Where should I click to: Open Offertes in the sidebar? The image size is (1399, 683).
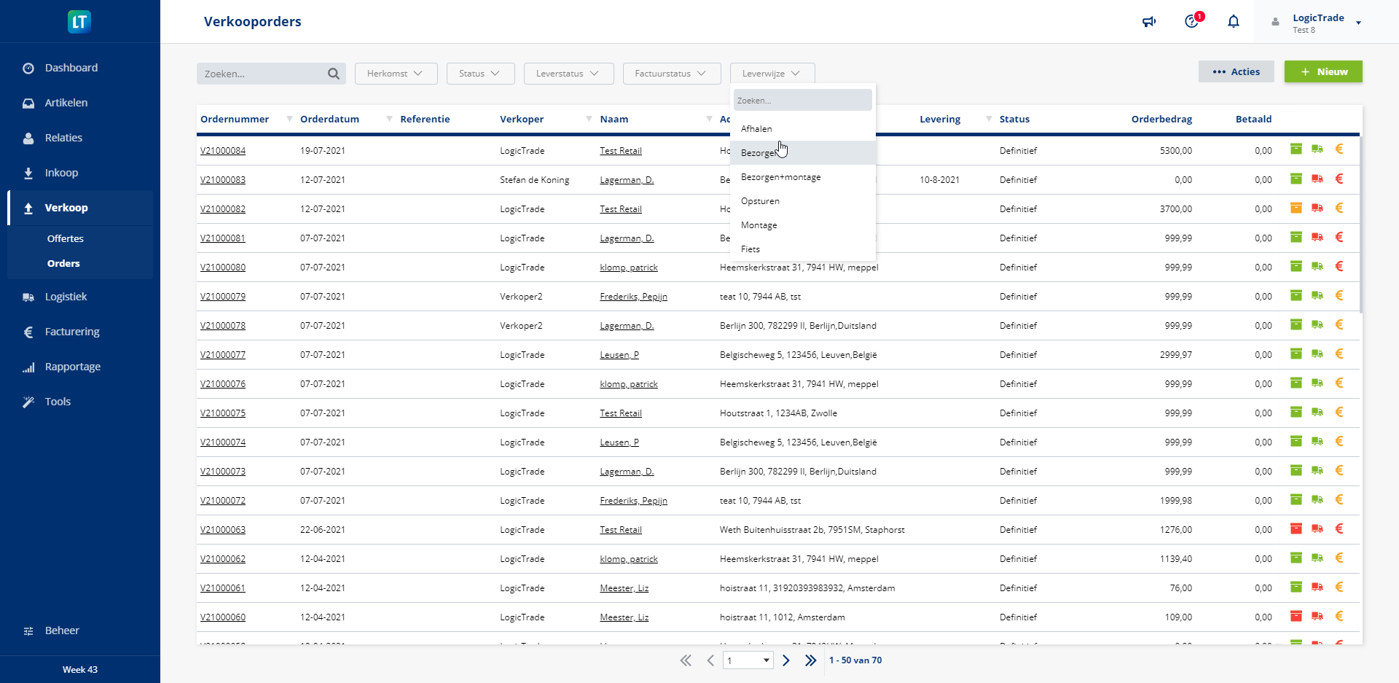66,238
